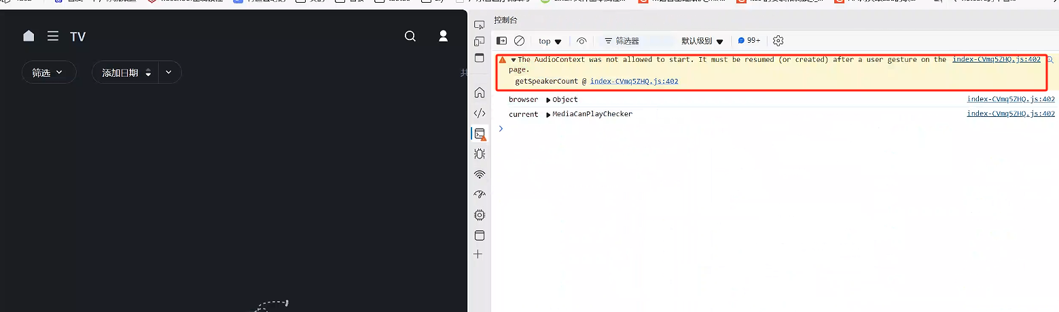The width and height of the screenshot is (1059, 312).
Task: Click the getSpeakerCount stack trace text
Action: coord(546,82)
